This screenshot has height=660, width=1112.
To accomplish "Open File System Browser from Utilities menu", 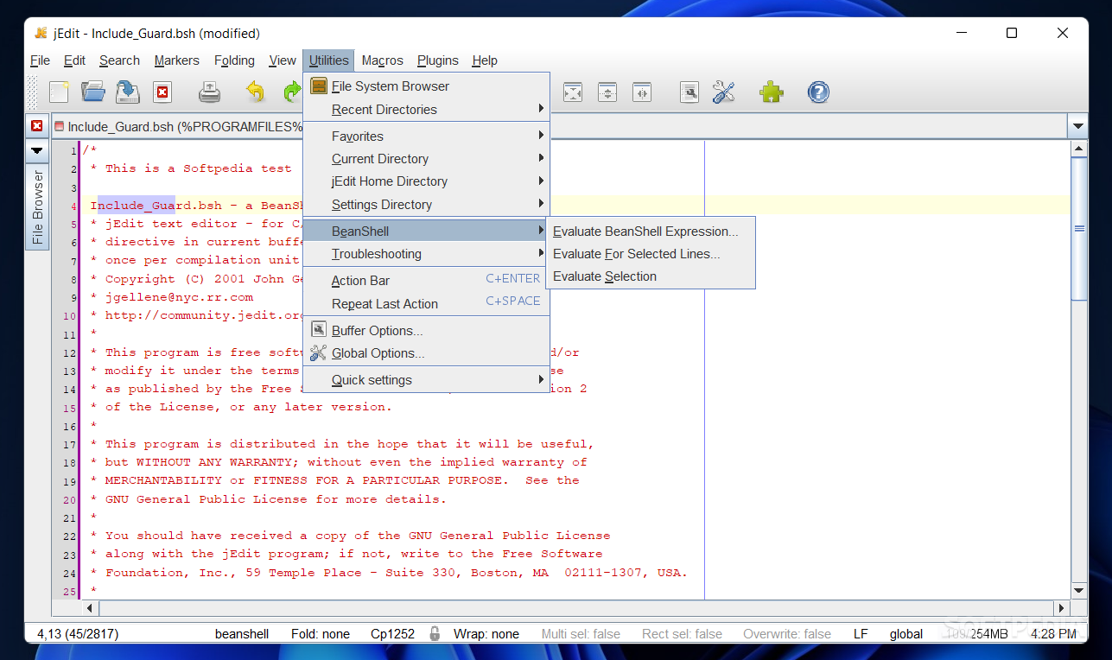I will click(x=426, y=86).
